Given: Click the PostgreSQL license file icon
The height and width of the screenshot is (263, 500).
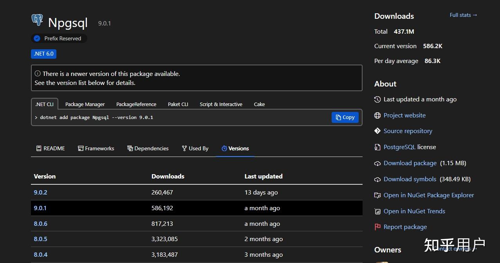Looking at the screenshot, I should click(377, 147).
